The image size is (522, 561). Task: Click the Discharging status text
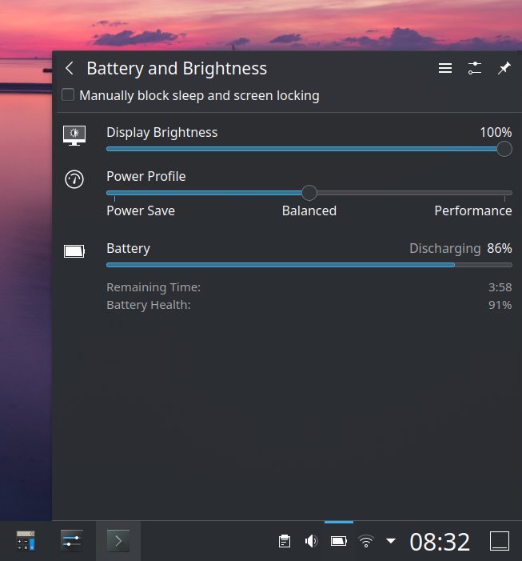coord(444,248)
